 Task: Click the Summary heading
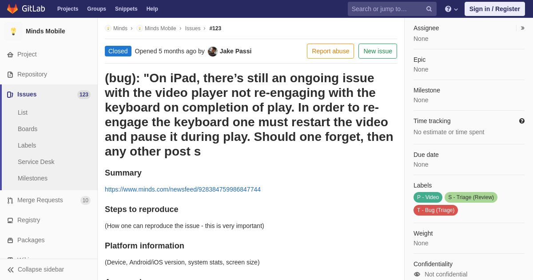pos(123,173)
